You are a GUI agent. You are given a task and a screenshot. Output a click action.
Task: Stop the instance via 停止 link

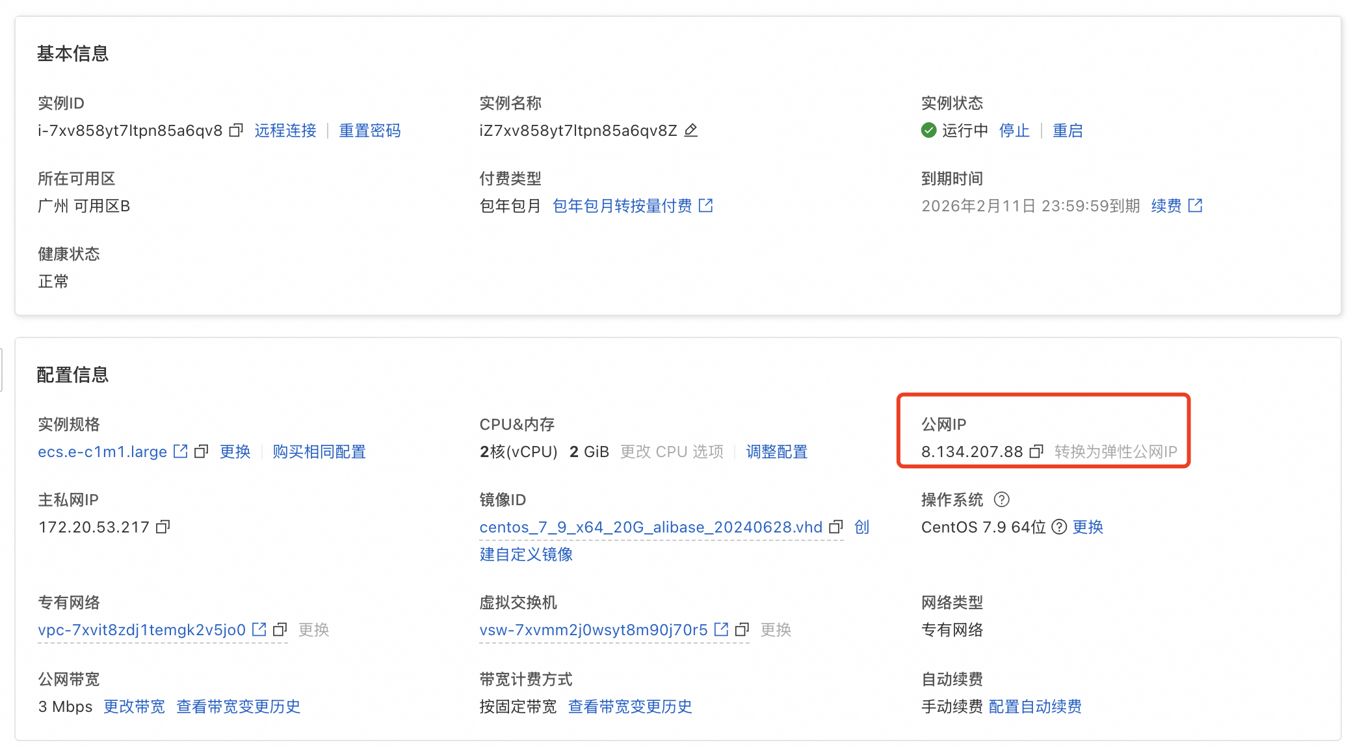click(1014, 131)
